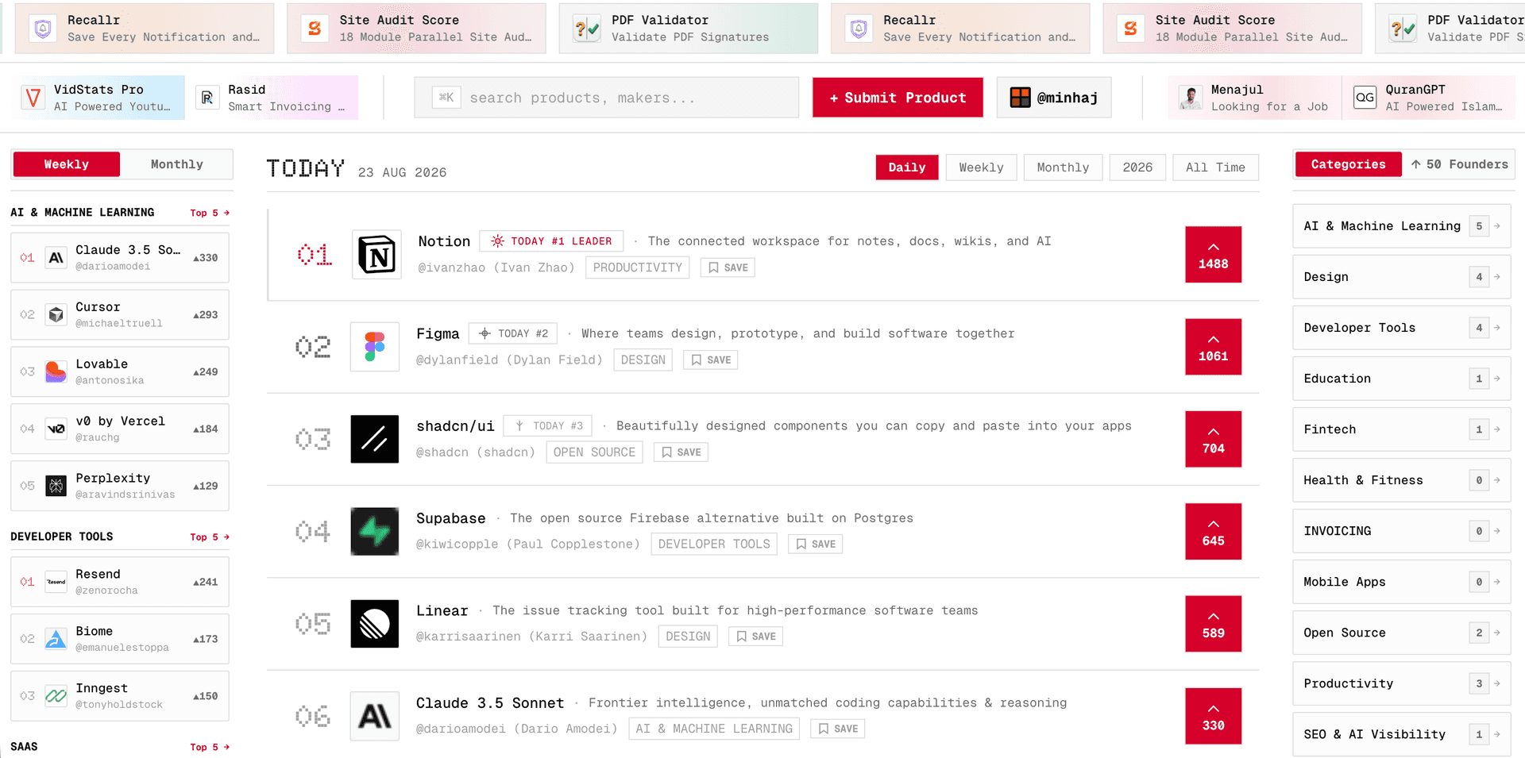Expand the Health & Fitness category
1525x758 pixels.
pyautogui.click(x=1401, y=480)
